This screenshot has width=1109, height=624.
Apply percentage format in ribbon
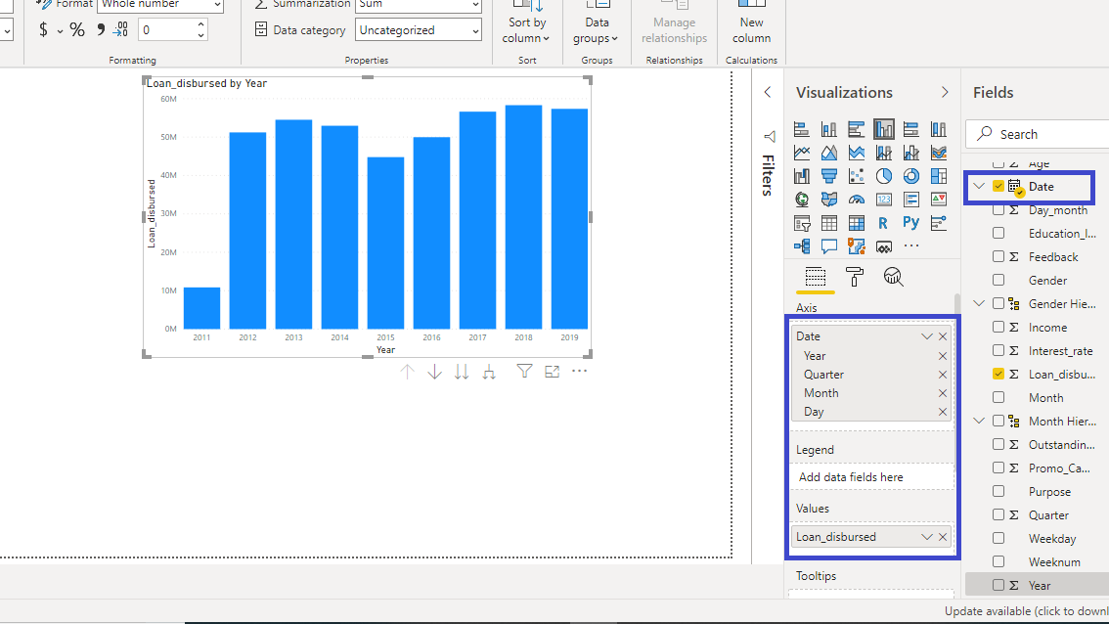tap(77, 29)
